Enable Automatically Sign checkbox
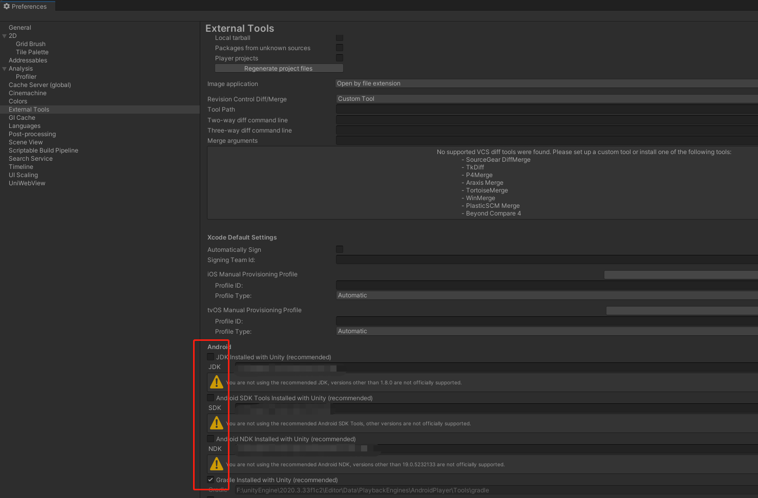 tap(340, 249)
